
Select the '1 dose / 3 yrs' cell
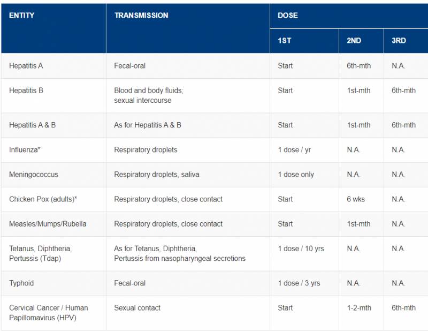point(299,283)
